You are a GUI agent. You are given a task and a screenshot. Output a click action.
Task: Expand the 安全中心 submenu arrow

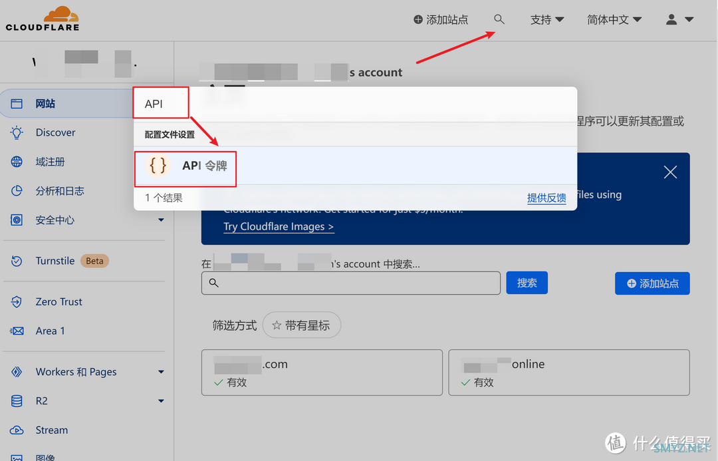click(x=161, y=220)
